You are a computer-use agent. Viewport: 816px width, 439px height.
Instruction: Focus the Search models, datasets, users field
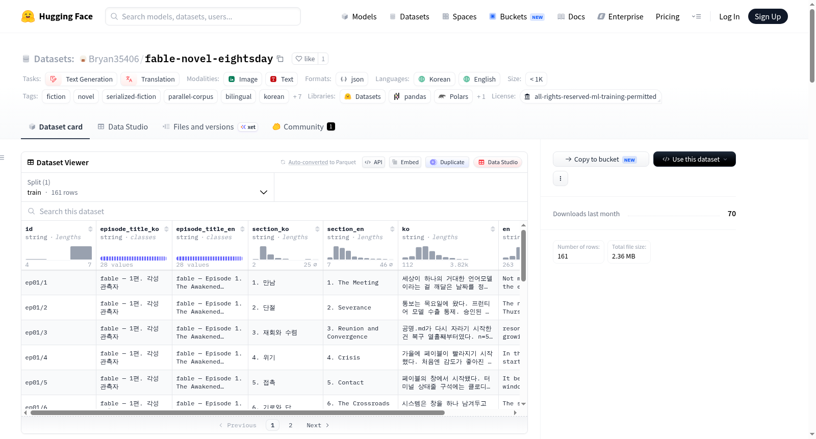tap(203, 16)
